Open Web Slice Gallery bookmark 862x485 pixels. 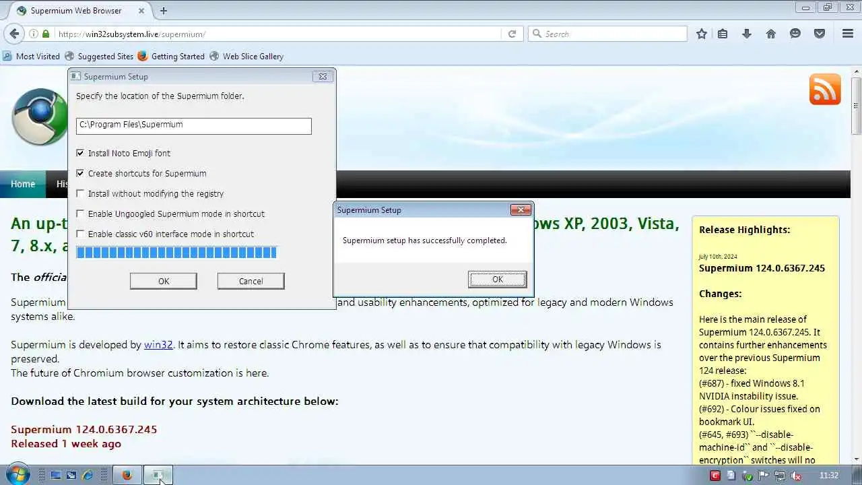(246, 56)
